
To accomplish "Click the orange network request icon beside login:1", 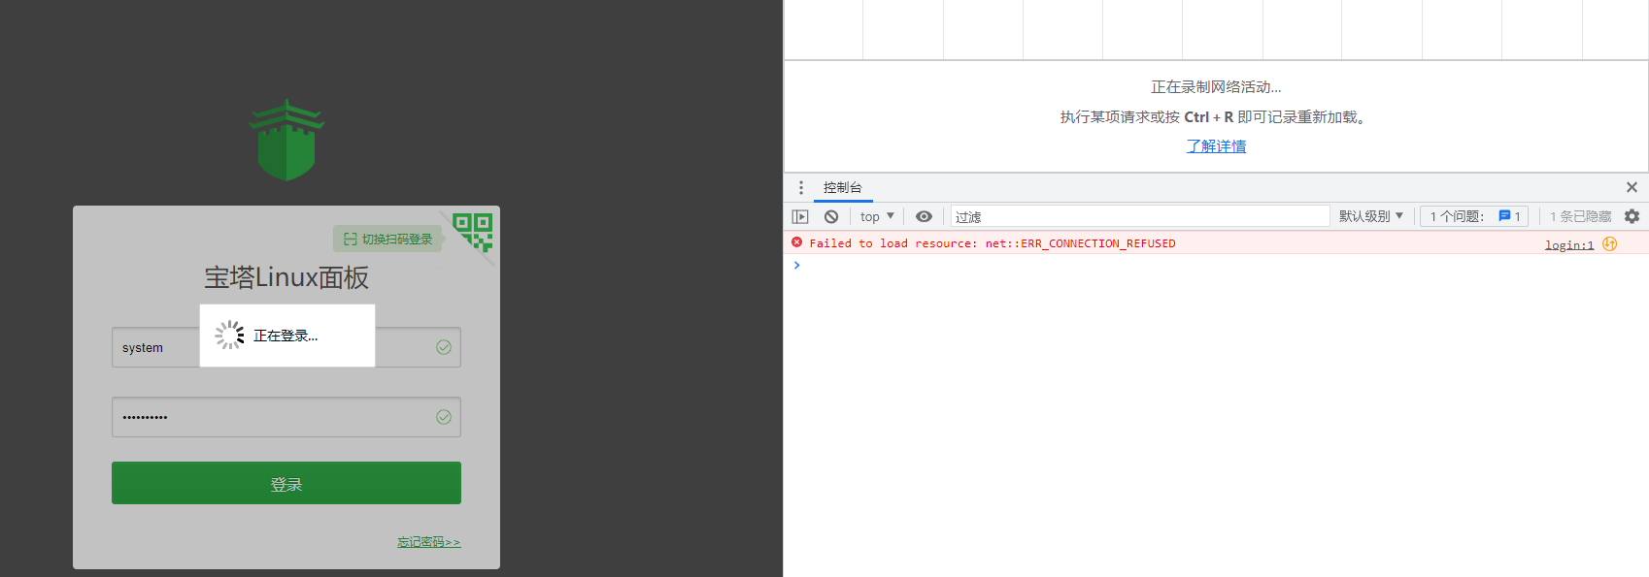I will [1610, 244].
